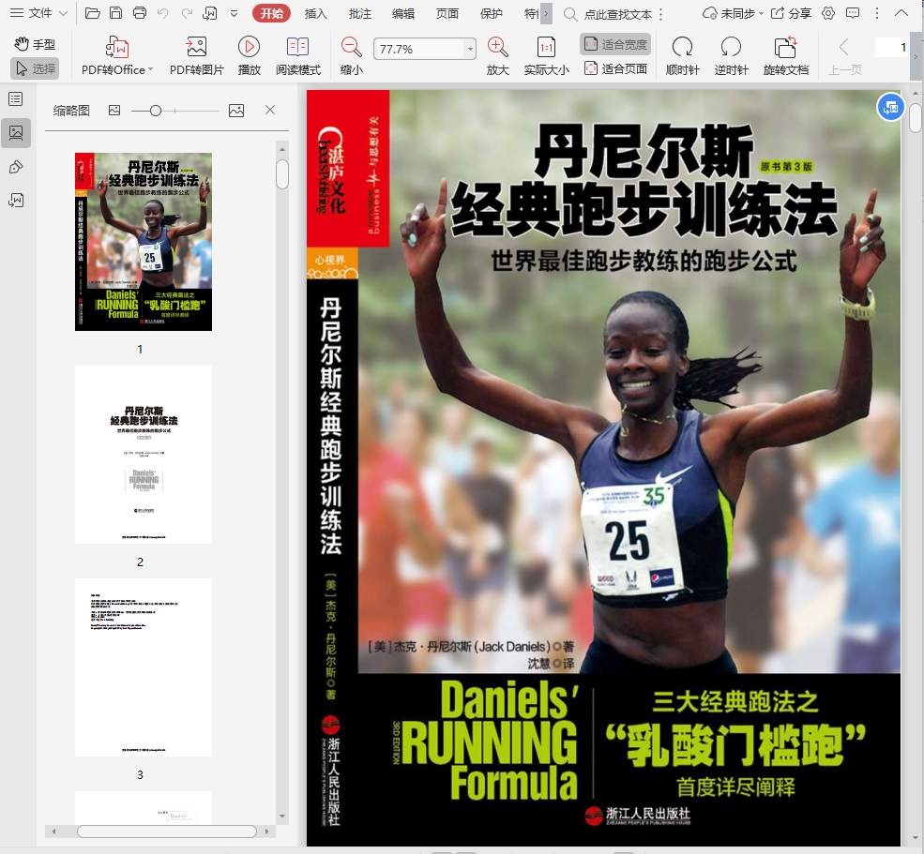Start 播放 slideshow
Screen dimensions: 924x854
pos(250,56)
